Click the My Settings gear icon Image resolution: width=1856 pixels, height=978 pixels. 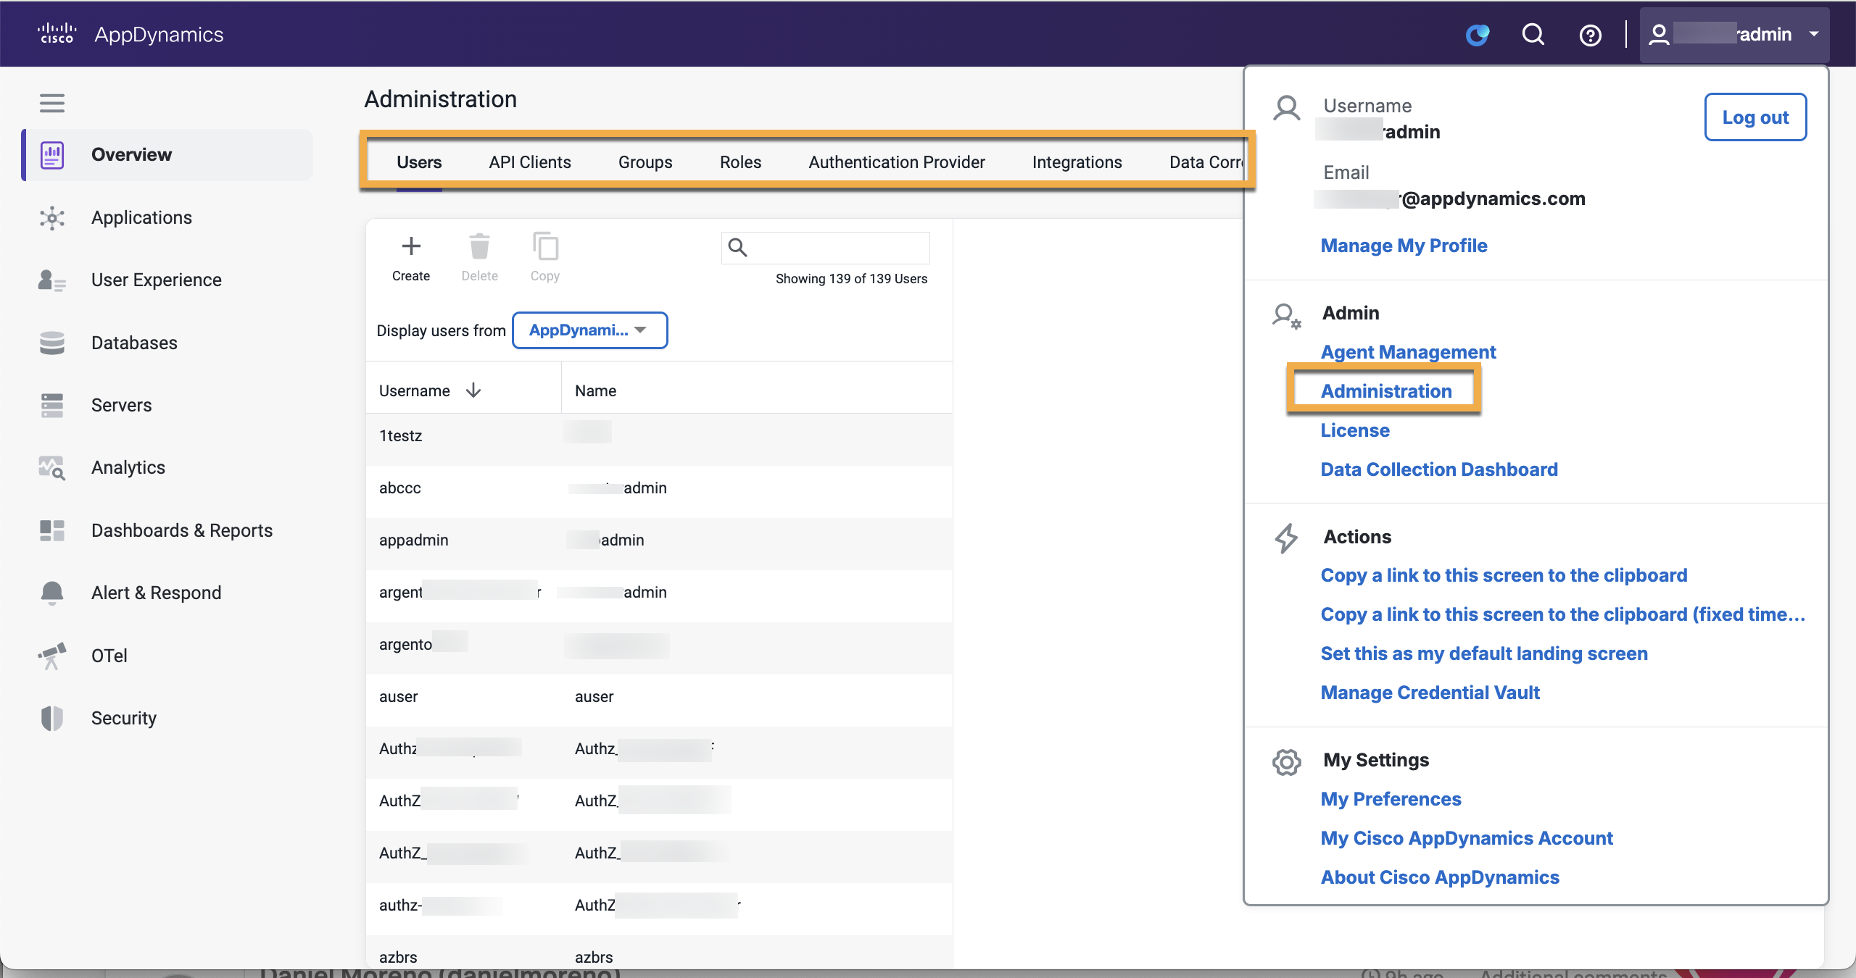[1287, 762]
